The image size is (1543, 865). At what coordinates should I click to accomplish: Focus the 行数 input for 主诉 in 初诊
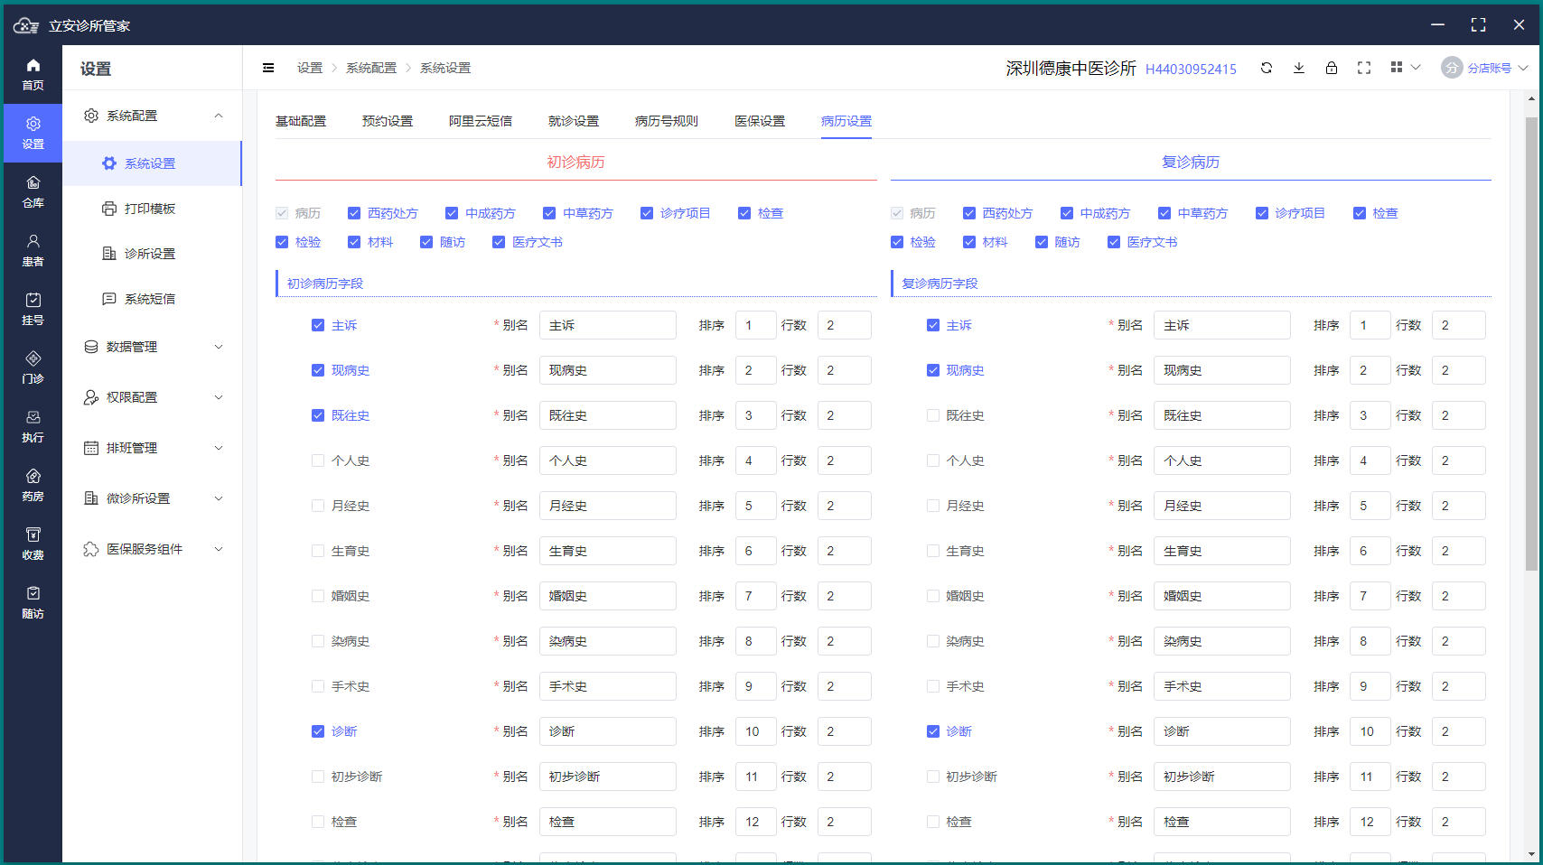(845, 325)
